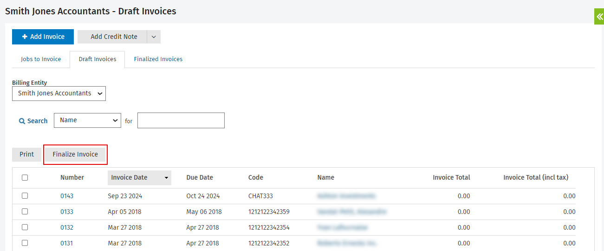The width and height of the screenshot is (604, 251).
Task: Click the May 06 2018 due date cell
Action: pyautogui.click(x=204, y=212)
